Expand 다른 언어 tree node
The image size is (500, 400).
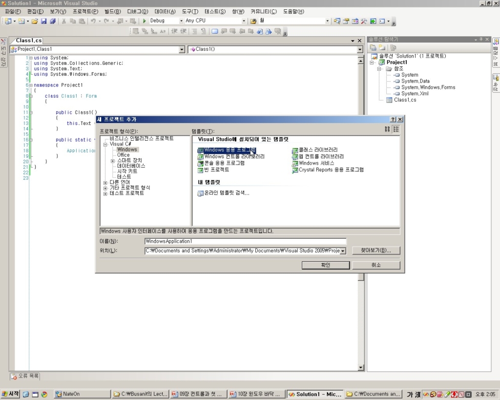click(105, 183)
